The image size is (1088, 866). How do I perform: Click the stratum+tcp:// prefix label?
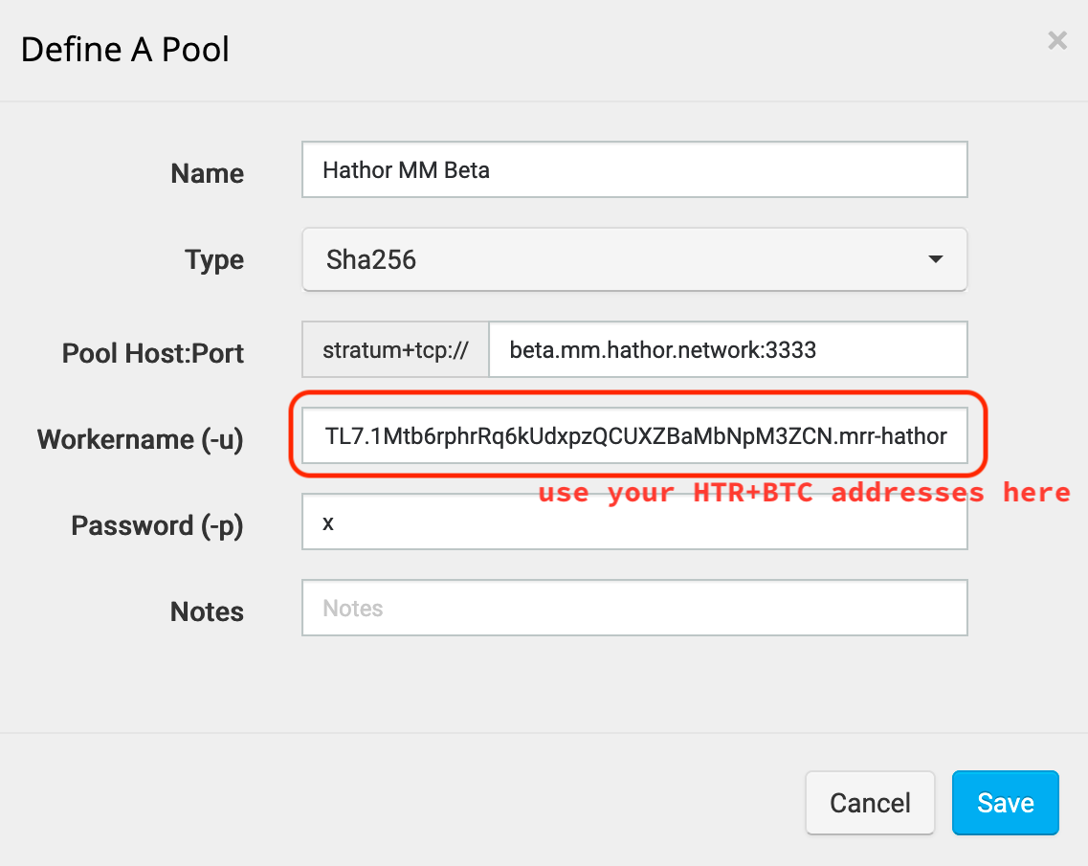(395, 349)
